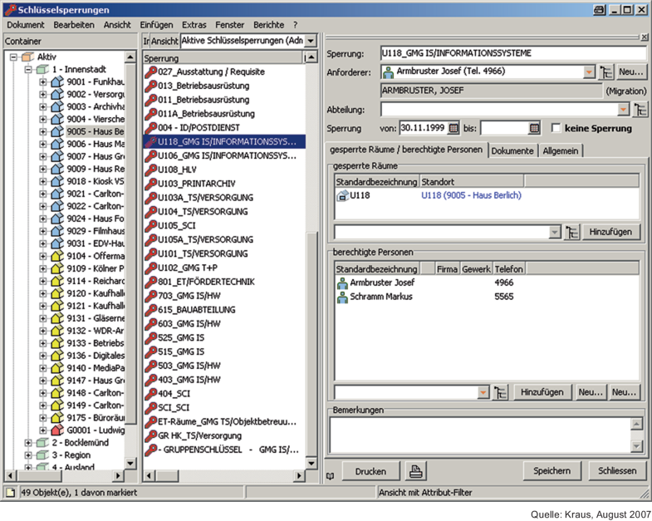The image size is (652, 521).
Task: Collapse the 1 - Innenstadt tree node
Action: tap(30, 71)
